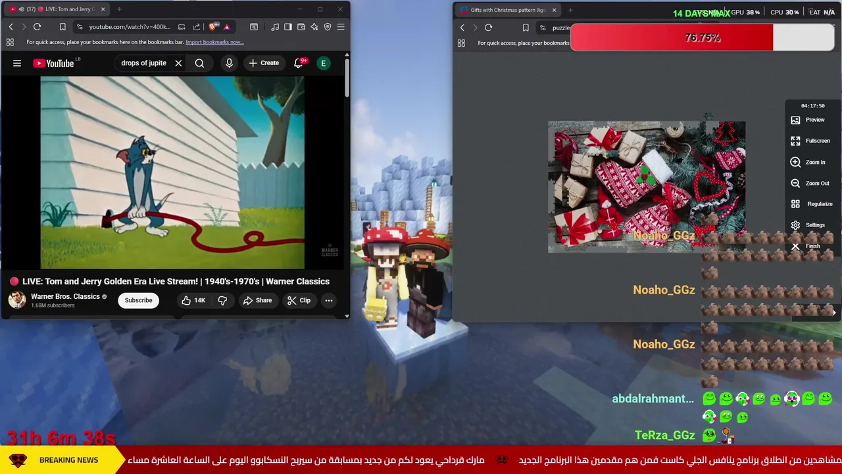Clear the YouTube search text

click(178, 63)
